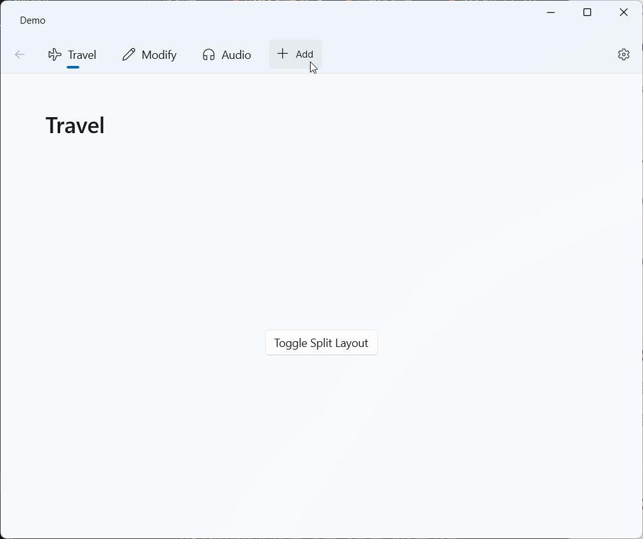Switch to the Audio tab
The height and width of the screenshot is (539, 643).
coord(236,55)
